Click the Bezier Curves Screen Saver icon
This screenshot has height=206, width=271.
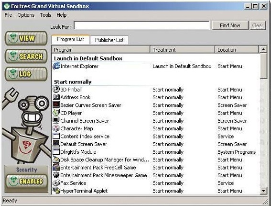coord(56,105)
